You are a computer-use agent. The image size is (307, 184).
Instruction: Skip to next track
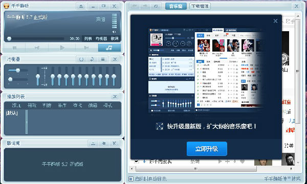(86, 48)
